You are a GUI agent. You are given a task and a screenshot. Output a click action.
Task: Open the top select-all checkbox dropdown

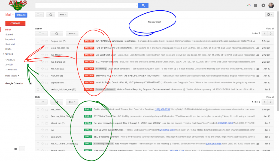[x=39, y=15]
